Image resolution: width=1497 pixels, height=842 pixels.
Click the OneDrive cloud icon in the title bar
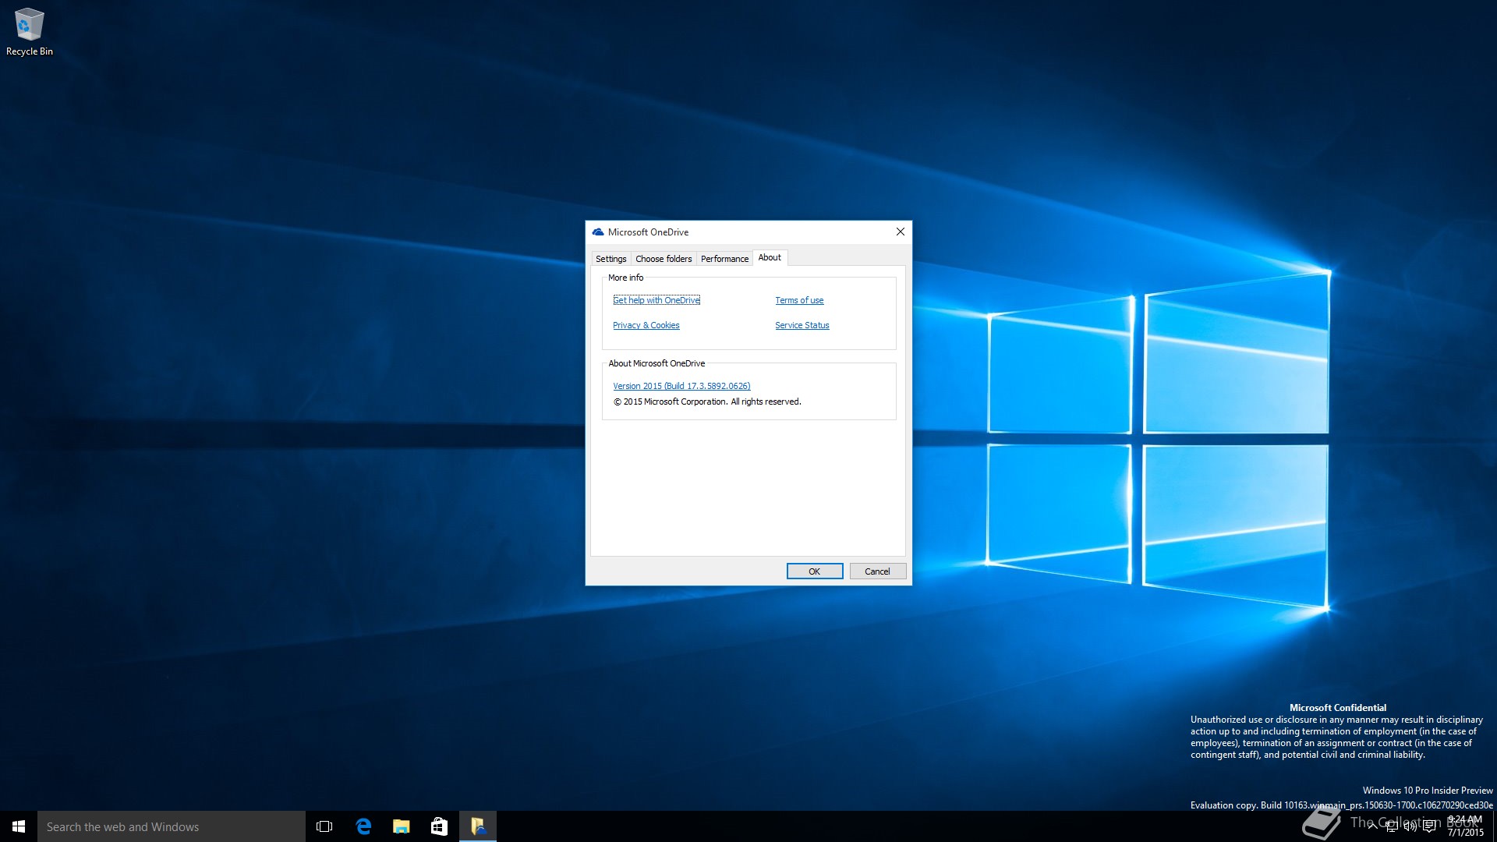point(598,232)
